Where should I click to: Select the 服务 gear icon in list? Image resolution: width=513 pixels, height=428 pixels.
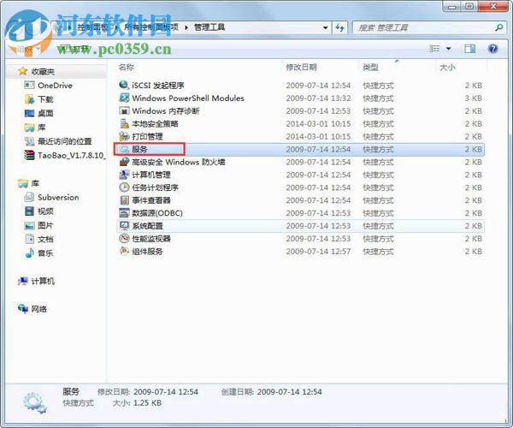124,149
